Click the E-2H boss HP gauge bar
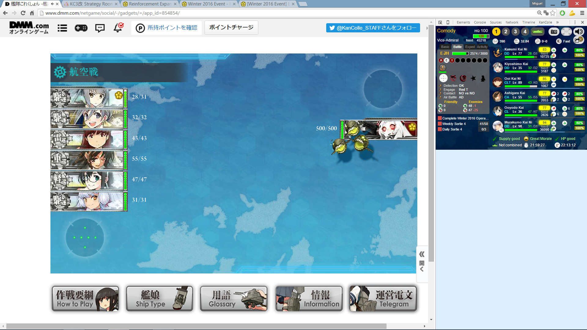This screenshot has width=587, height=330. [x=460, y=53]
